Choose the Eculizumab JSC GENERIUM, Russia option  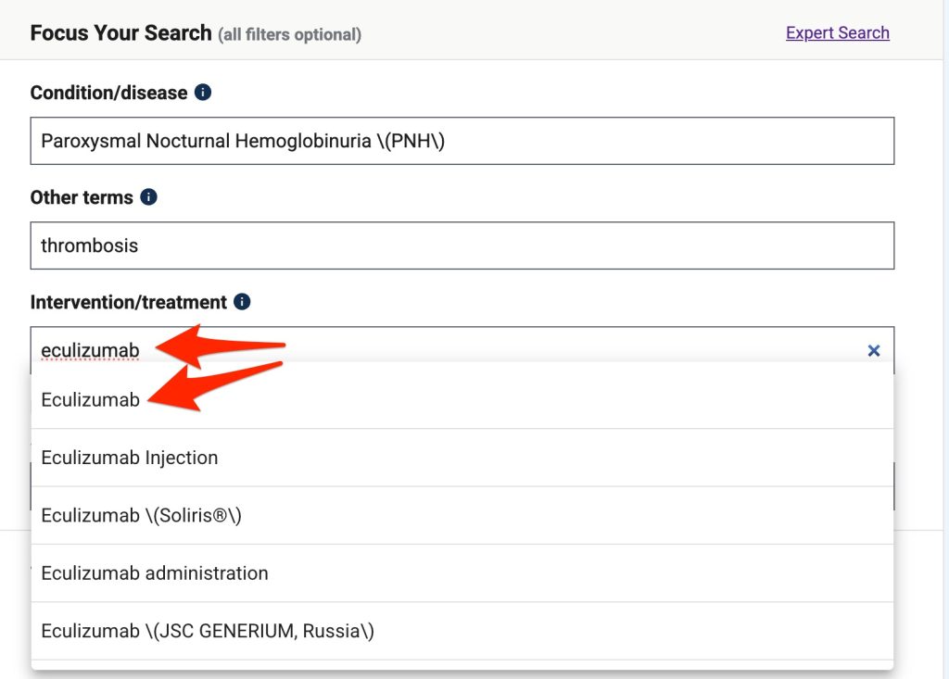[208, 631]
